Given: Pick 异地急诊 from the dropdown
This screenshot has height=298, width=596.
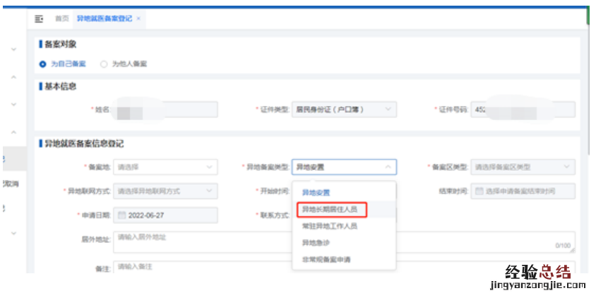Looking at the screenshot, I should 316,242.
